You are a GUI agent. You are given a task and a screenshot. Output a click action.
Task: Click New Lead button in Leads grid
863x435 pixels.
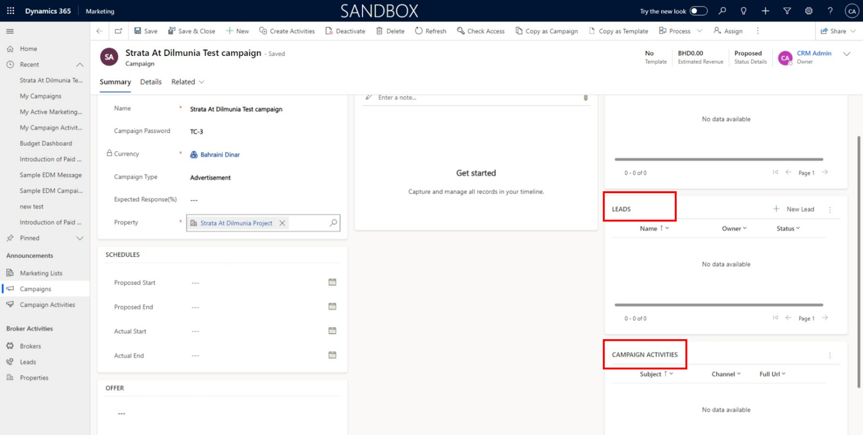coord(794,209)
